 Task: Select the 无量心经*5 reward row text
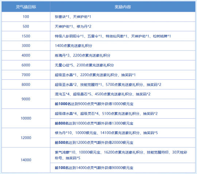pyautogui.click(x=84, y=65)
